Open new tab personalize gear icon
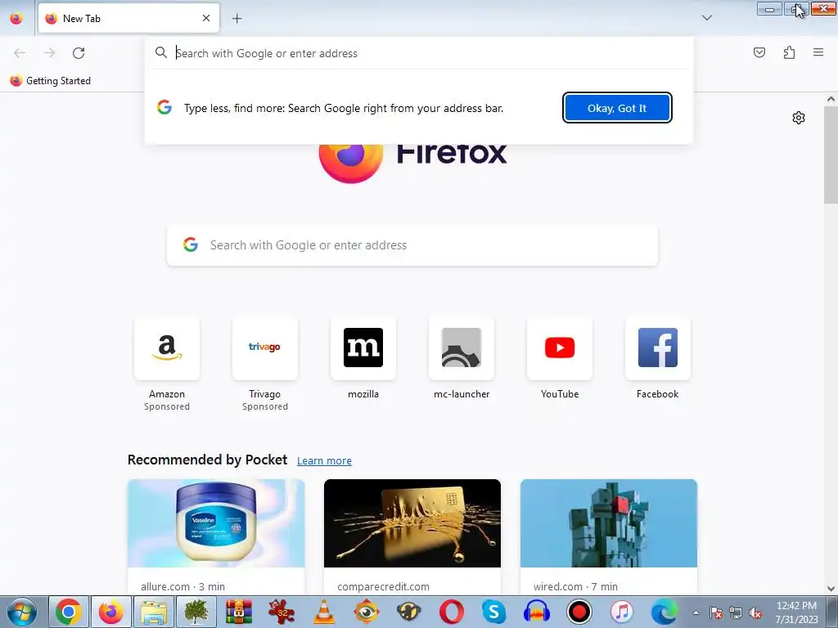The image size is (838, 628). 799,118
